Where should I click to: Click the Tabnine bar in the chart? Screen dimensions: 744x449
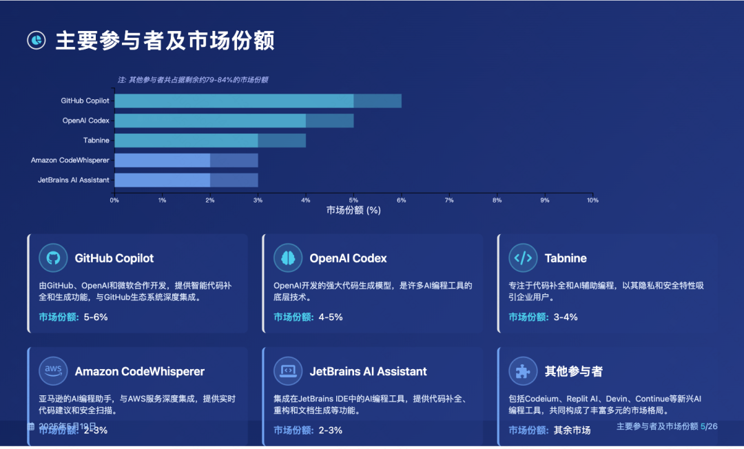tap(210, 140)
